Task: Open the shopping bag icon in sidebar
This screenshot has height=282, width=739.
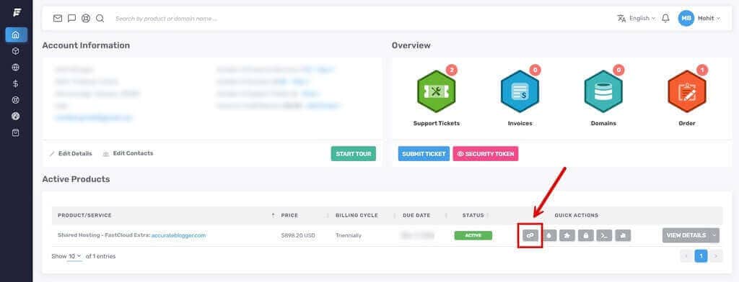Action: coord(16,132)
